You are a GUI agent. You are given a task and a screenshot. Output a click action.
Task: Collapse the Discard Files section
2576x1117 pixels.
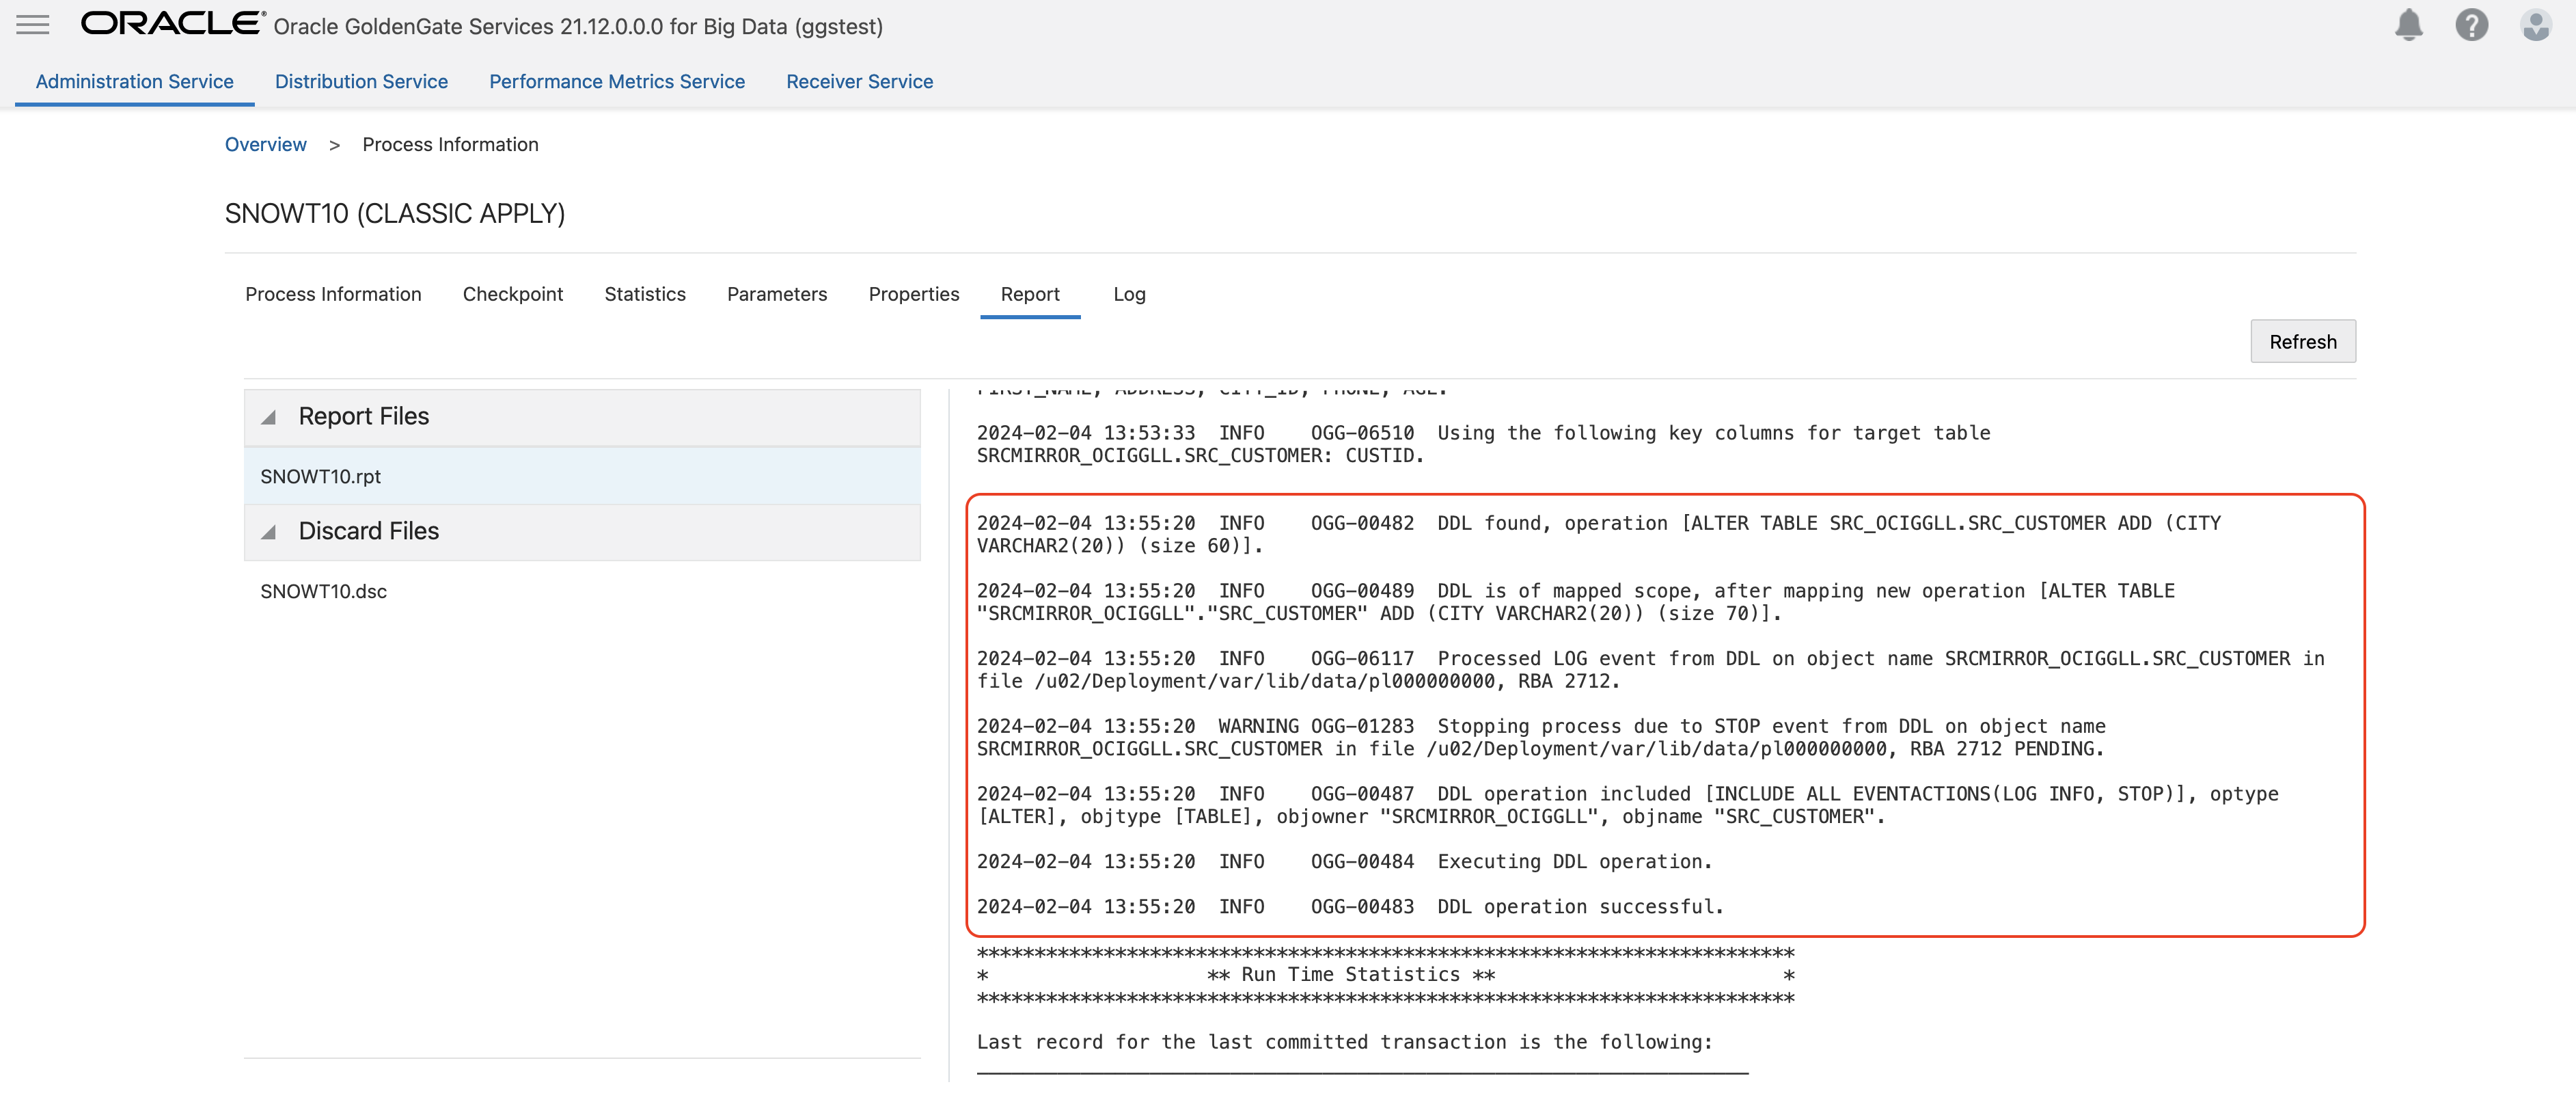(269, 531)
